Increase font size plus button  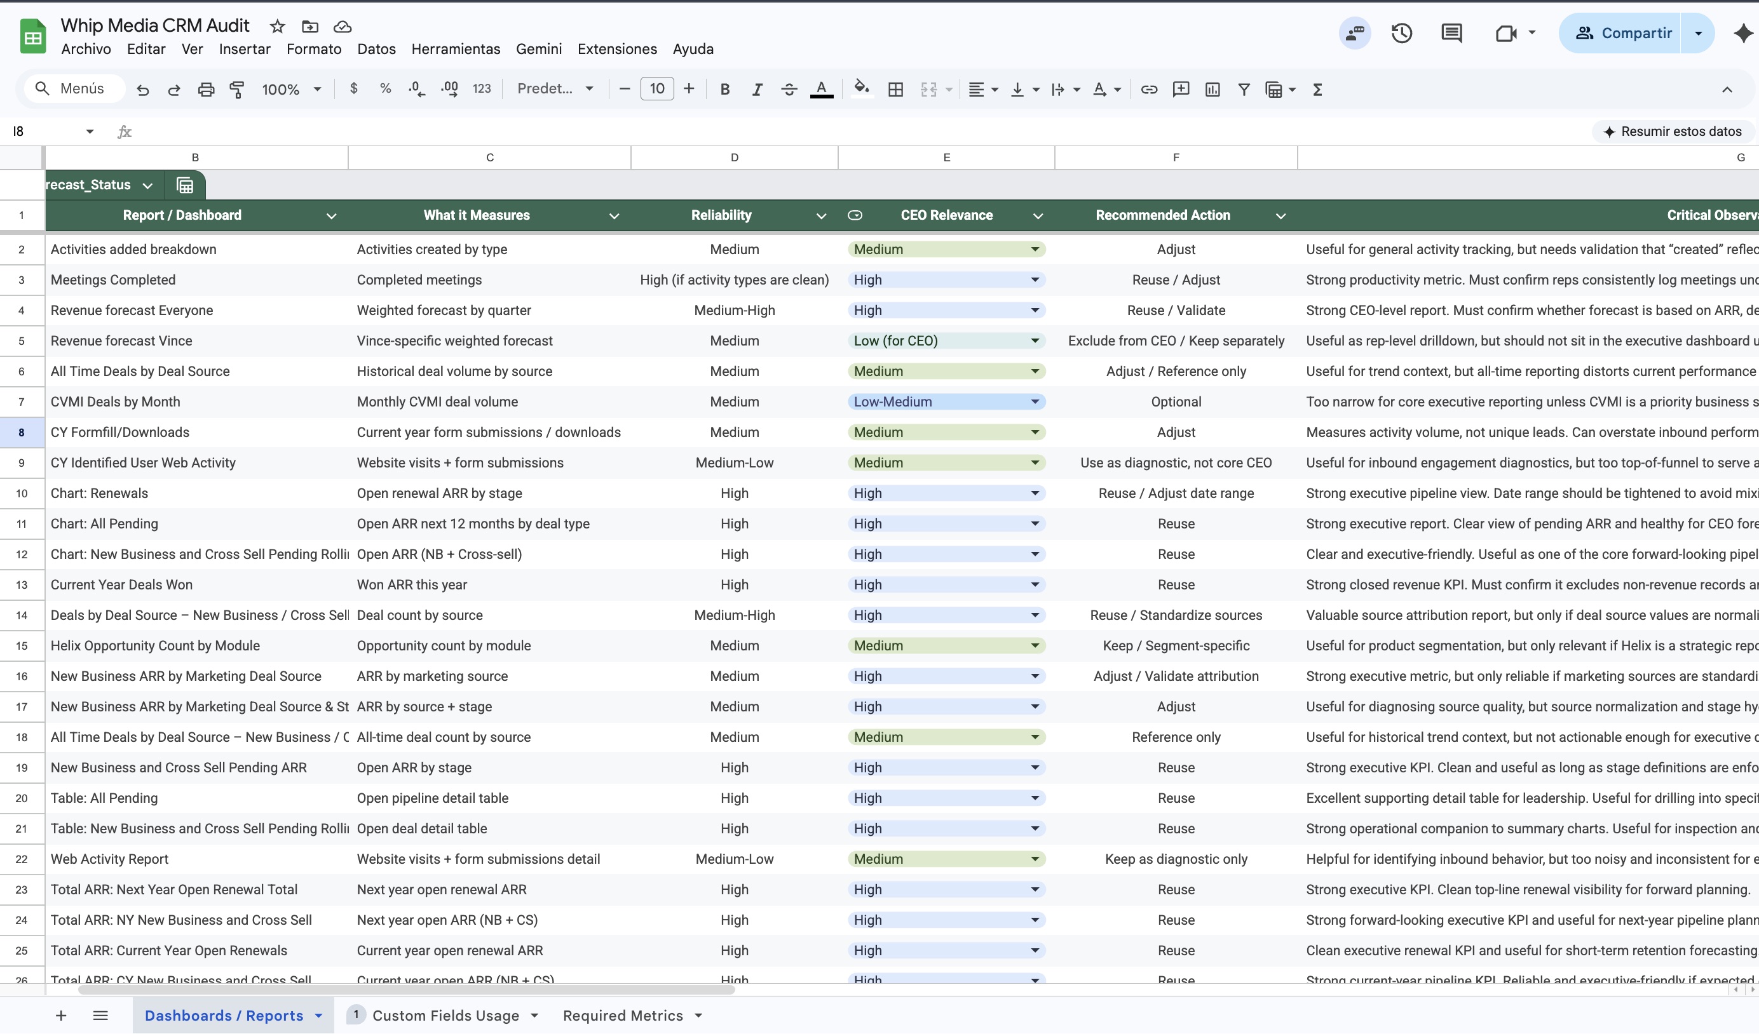[x=689, y=89]
